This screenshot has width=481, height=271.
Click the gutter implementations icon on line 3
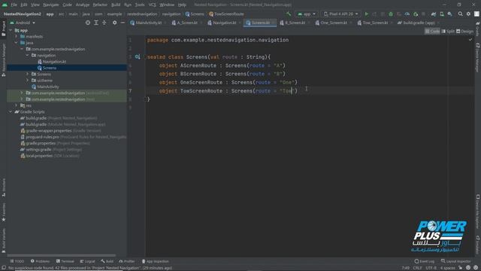pos(138,57)
